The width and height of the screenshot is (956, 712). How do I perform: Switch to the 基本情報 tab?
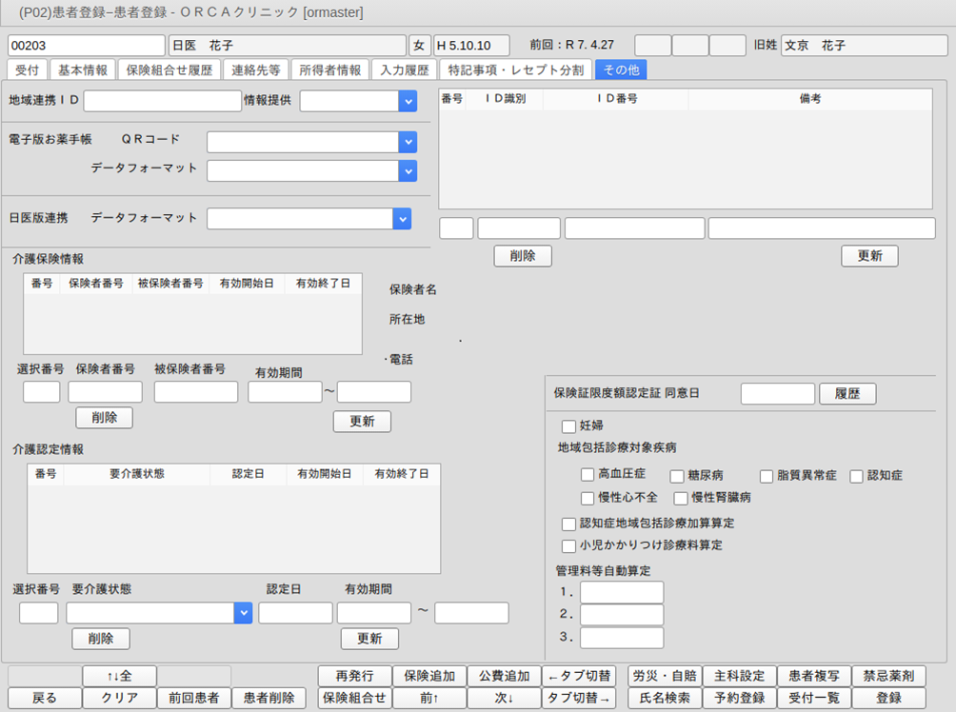click(x=83, y=69)
